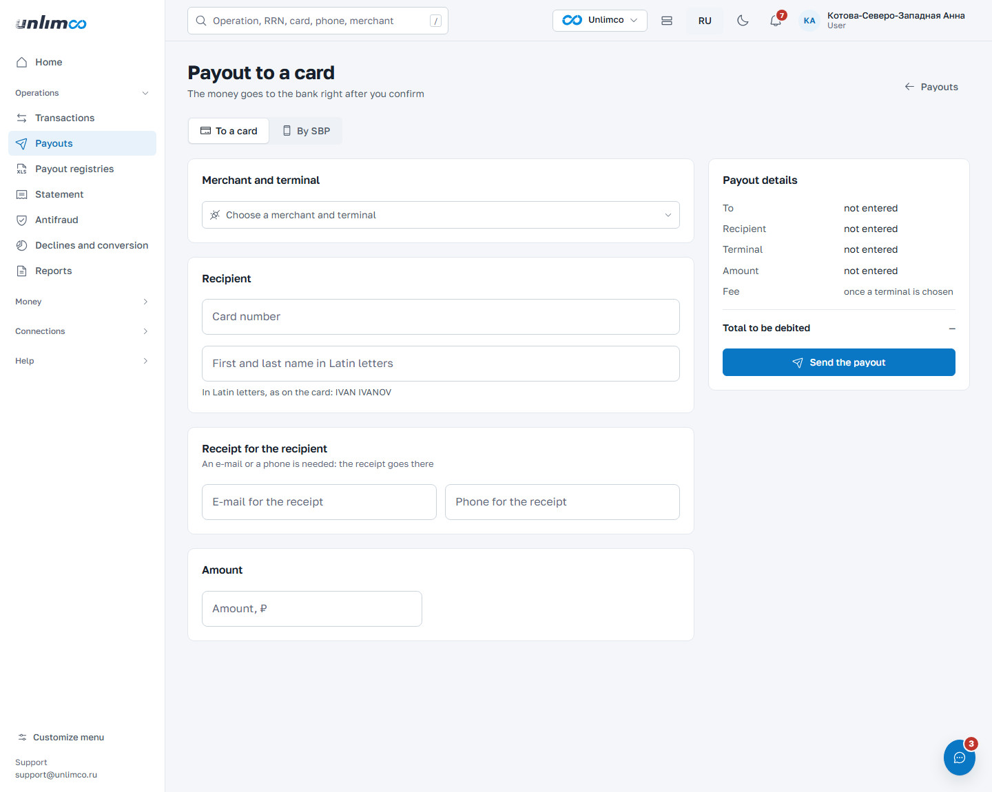
Task: Expand the Money section
Action: [82, 302]
